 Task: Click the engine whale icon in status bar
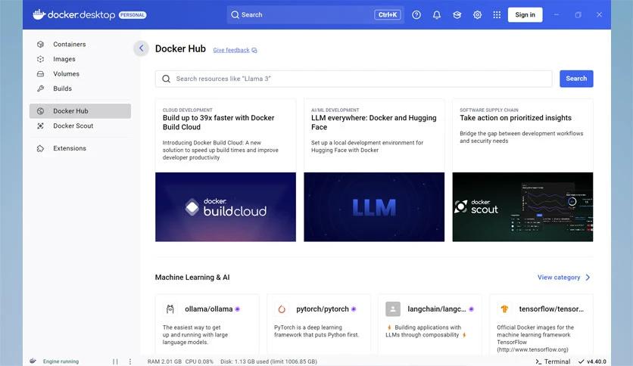[x=33, y=361]
